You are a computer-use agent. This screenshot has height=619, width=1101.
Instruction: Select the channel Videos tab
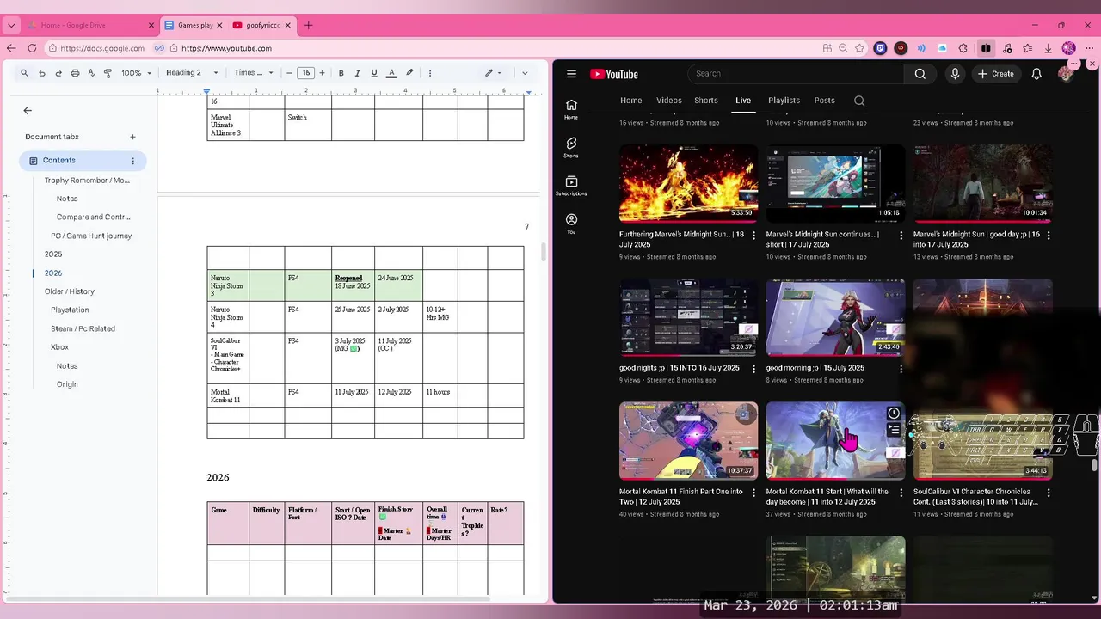(669, 101)
